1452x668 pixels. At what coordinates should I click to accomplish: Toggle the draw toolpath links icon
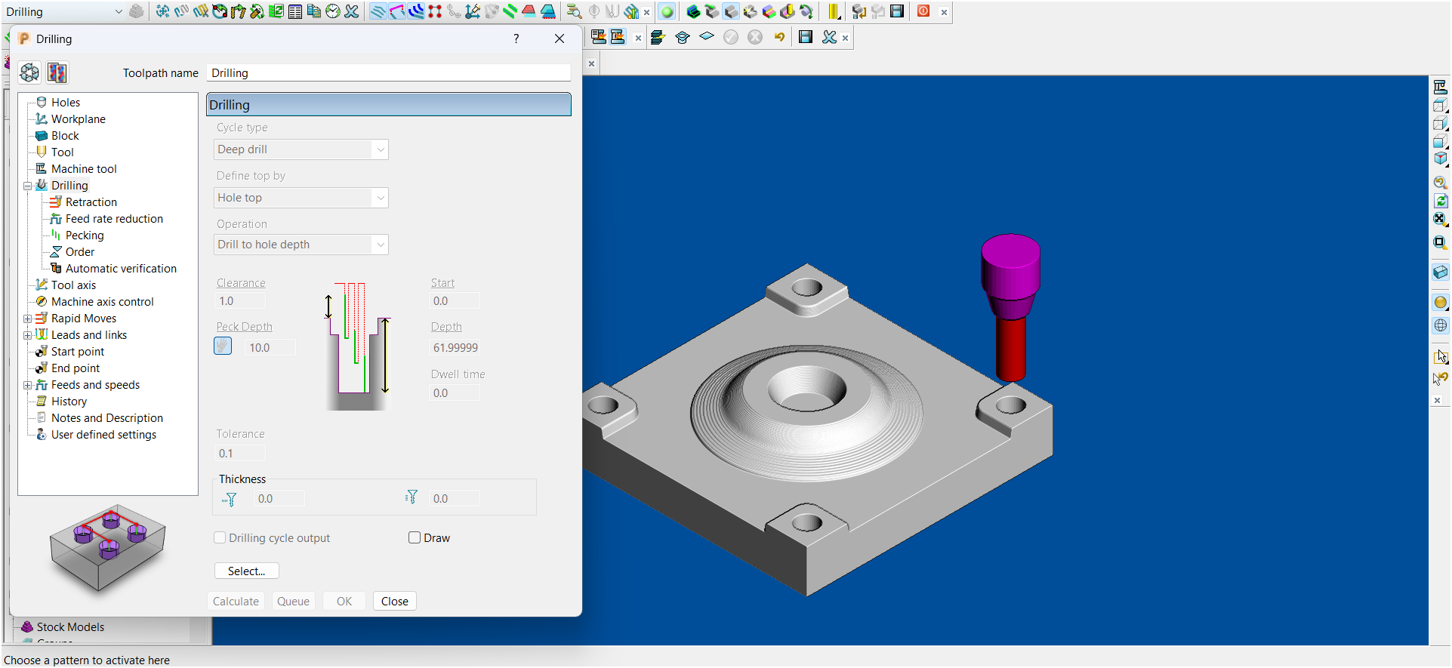point(396,11)
